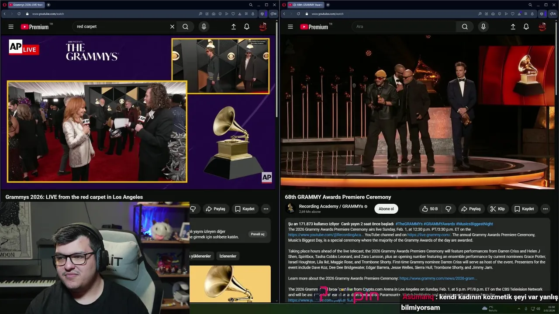Go back in right Opera window
Screen dimensions: 559x314
click(x=284, y=14)
